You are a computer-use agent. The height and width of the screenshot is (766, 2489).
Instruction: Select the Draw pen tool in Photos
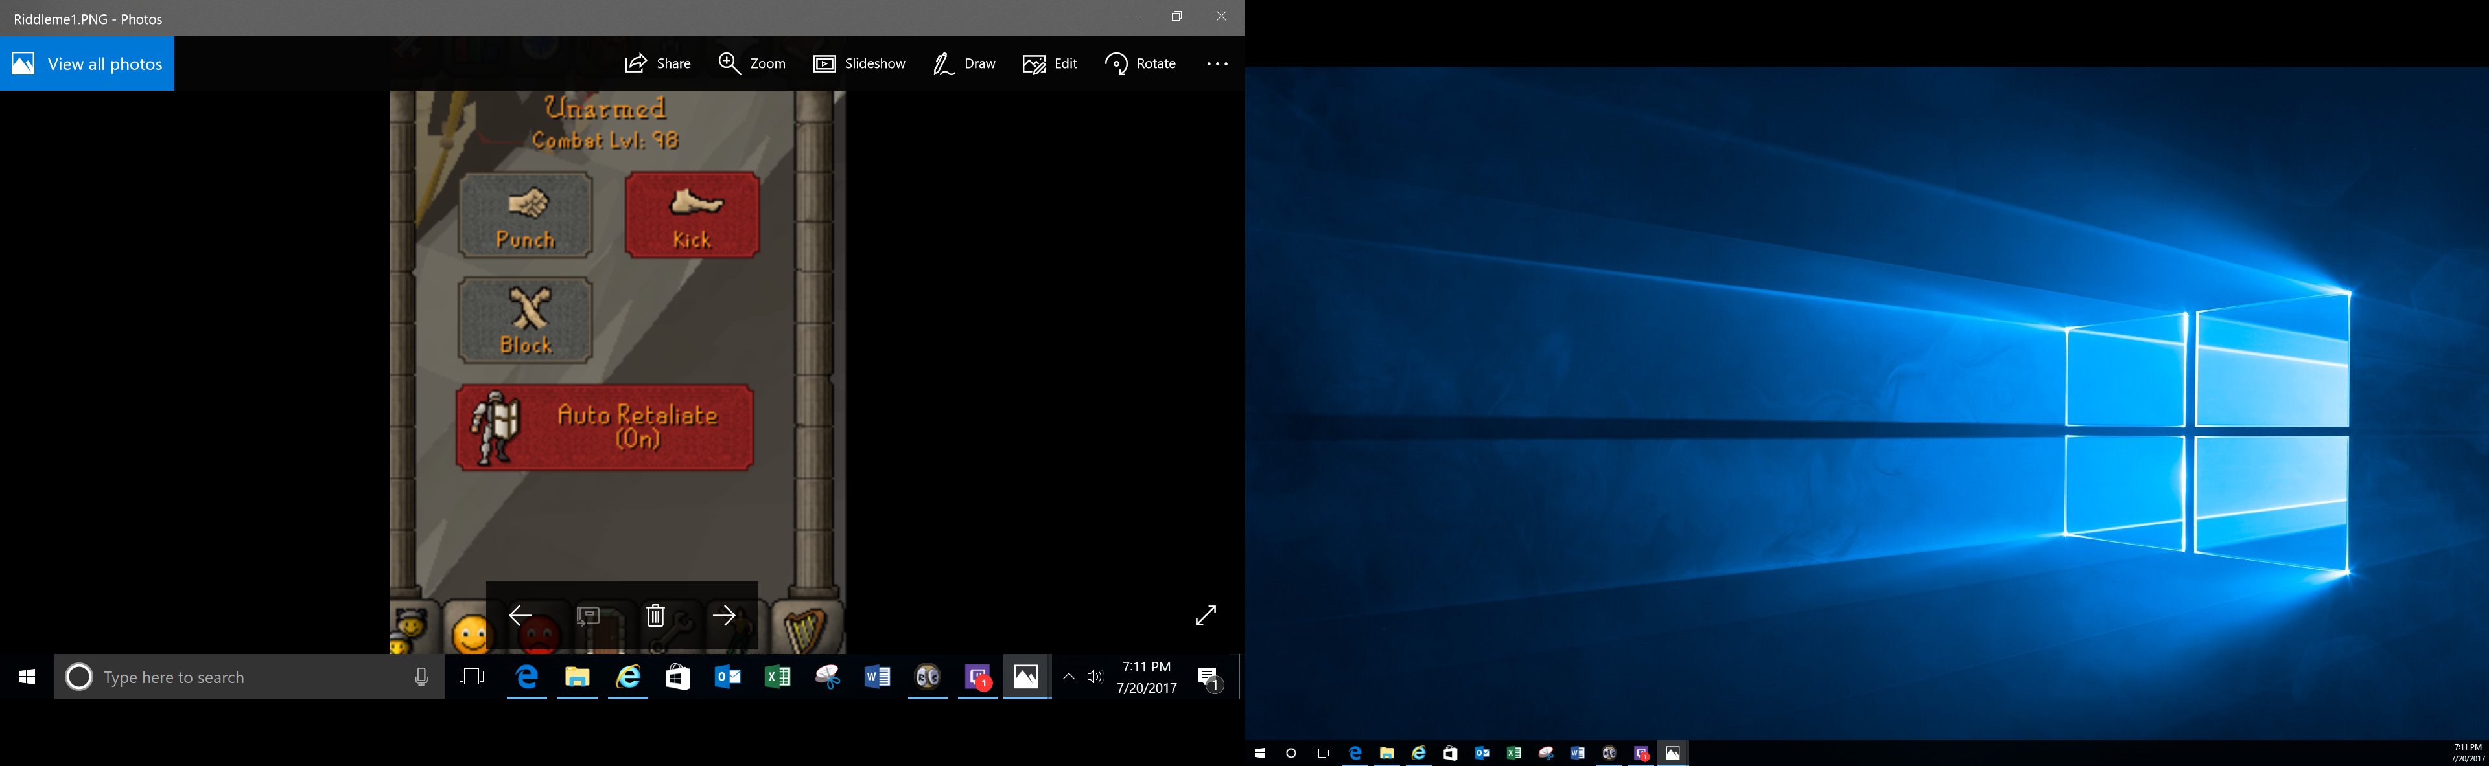point(963,63)
